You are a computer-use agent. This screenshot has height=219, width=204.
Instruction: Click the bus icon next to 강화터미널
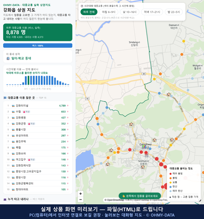click(x=13, y=106)
